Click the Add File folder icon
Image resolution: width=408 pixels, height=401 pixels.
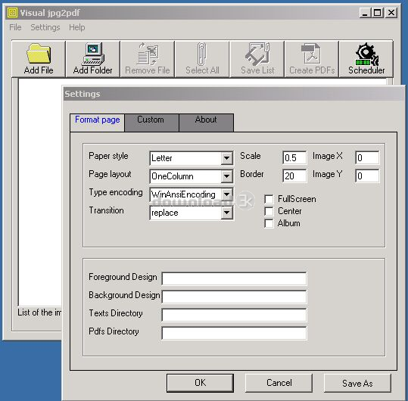39,54
